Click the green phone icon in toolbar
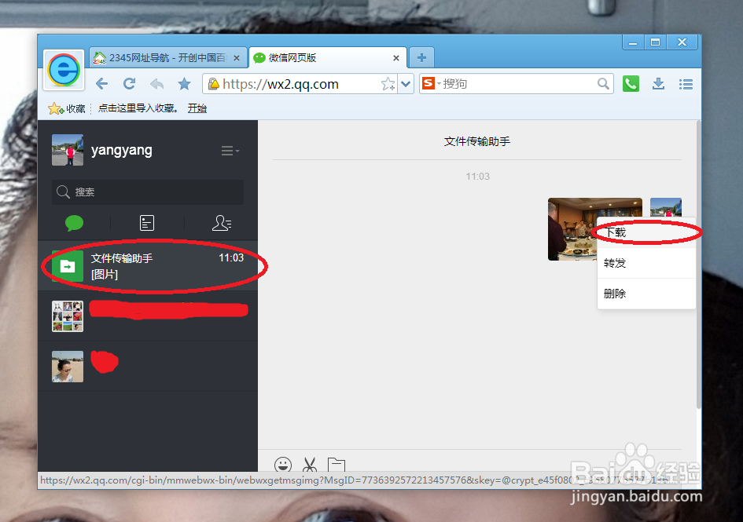Screen dimensions: 743x522 click(x=631, y=83)
